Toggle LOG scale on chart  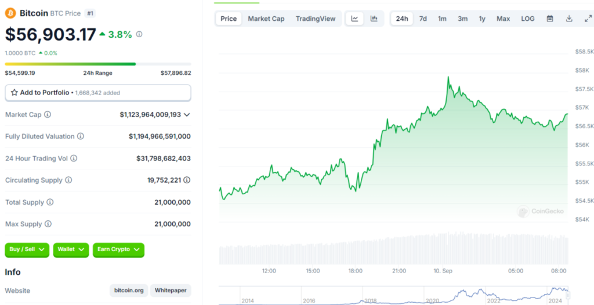528,19
